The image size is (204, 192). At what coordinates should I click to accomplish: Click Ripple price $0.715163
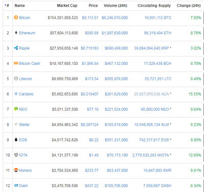click(90, 48)
